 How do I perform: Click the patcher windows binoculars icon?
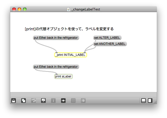click(33, 101)
